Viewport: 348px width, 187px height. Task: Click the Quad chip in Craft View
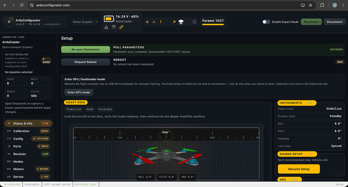coord(90,109)
